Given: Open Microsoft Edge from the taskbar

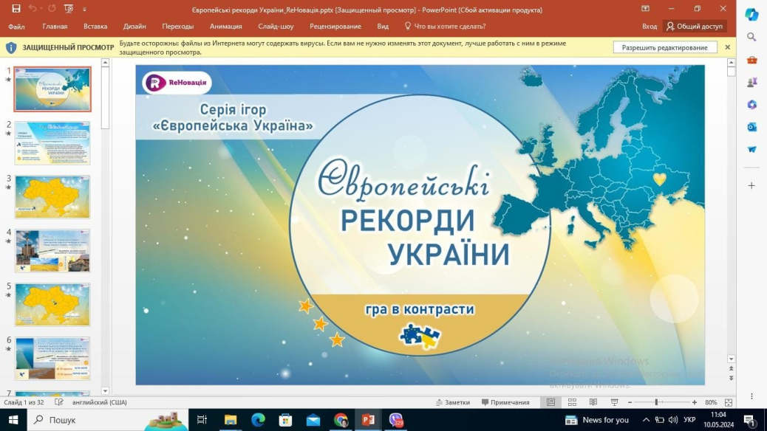Looking at the screenshot, I should (x=258, y=420).
